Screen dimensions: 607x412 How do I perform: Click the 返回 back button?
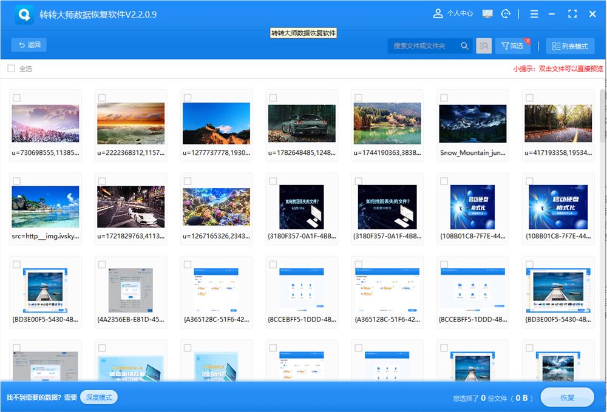pos(29,45)
